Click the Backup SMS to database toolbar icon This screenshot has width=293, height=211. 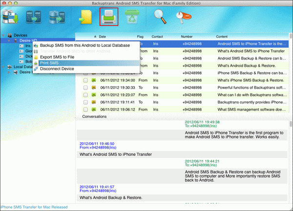10,17
